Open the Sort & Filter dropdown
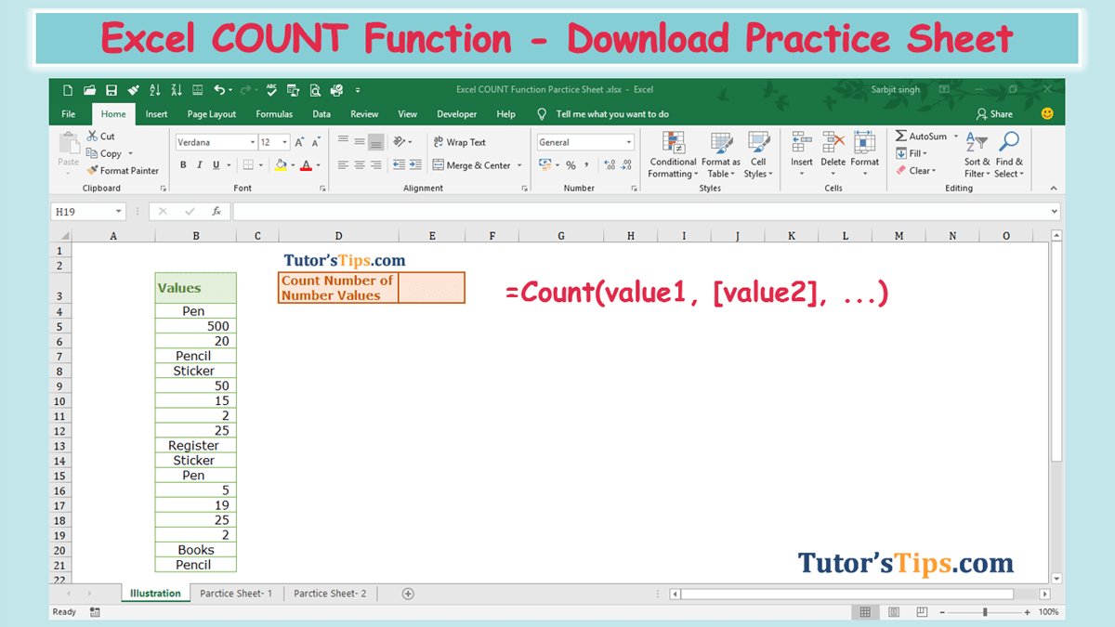 pyautogui.click(x=976, y=154)
